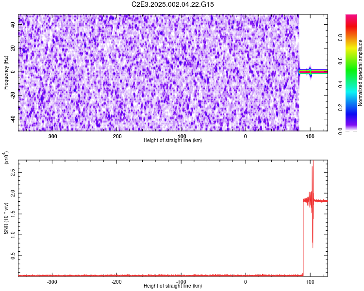
Task: Click the vertical SNR rise near 90 km
Action: tap(303, 237)
